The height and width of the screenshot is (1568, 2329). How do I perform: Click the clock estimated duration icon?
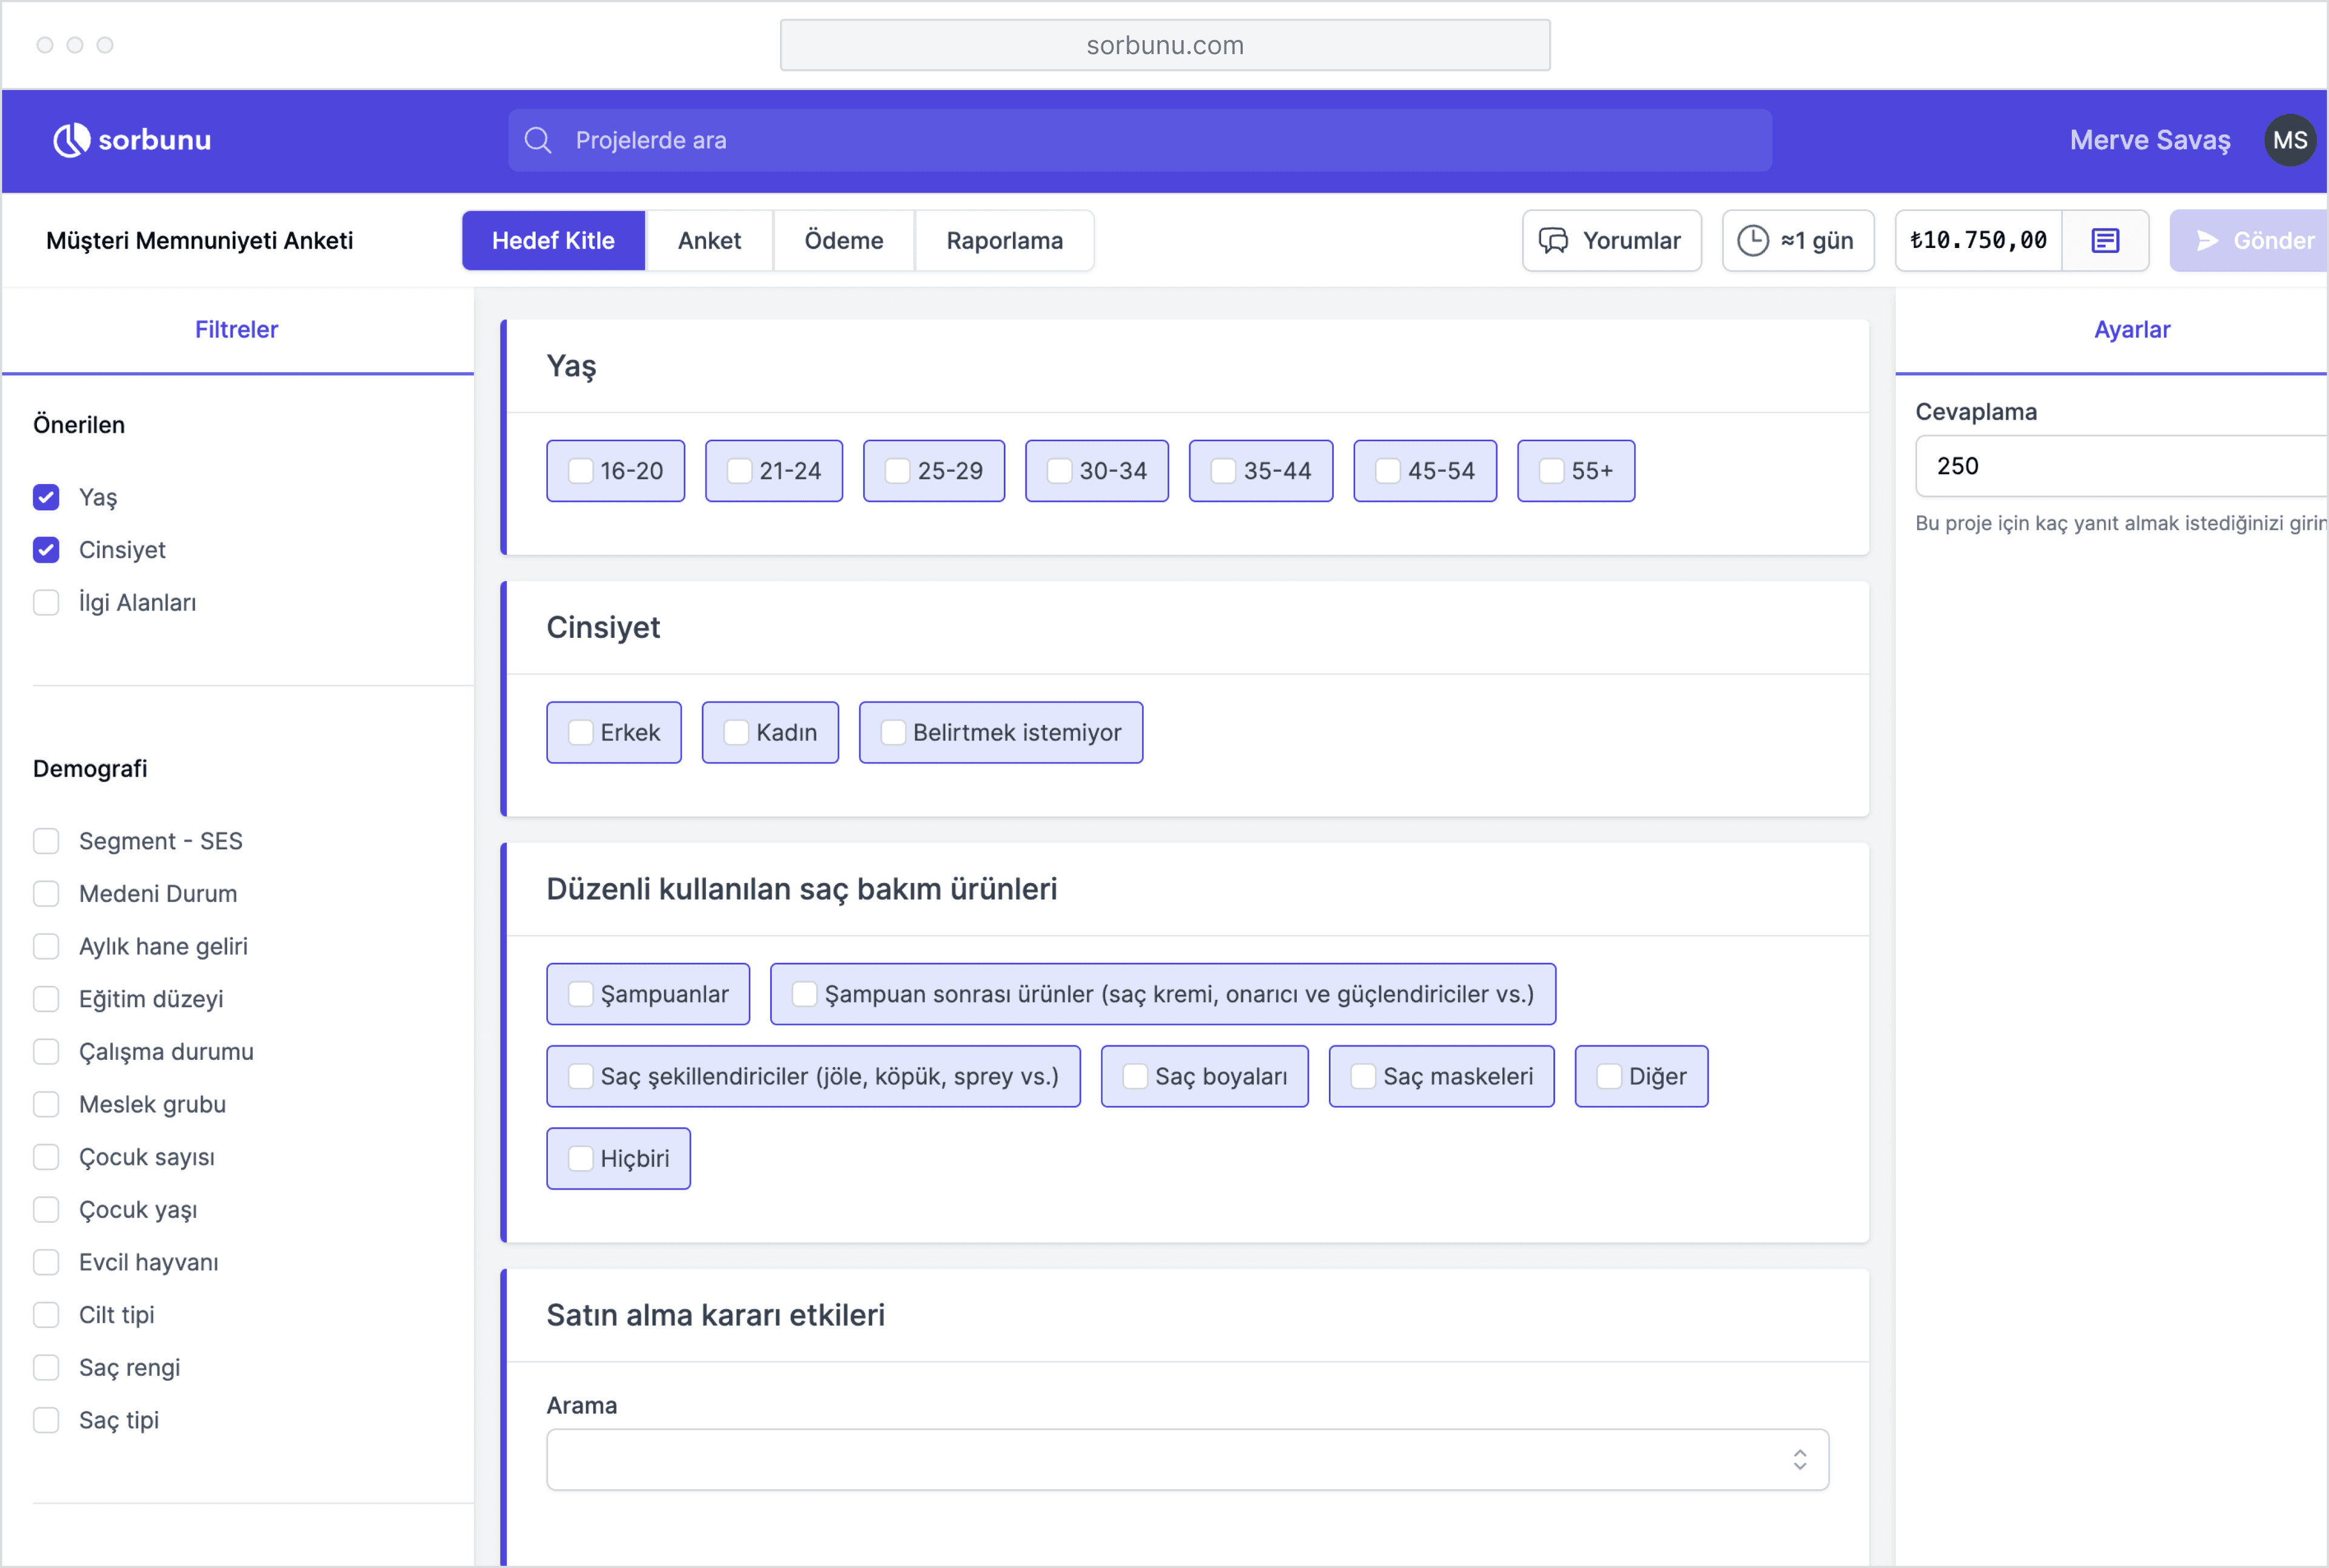1752,241
